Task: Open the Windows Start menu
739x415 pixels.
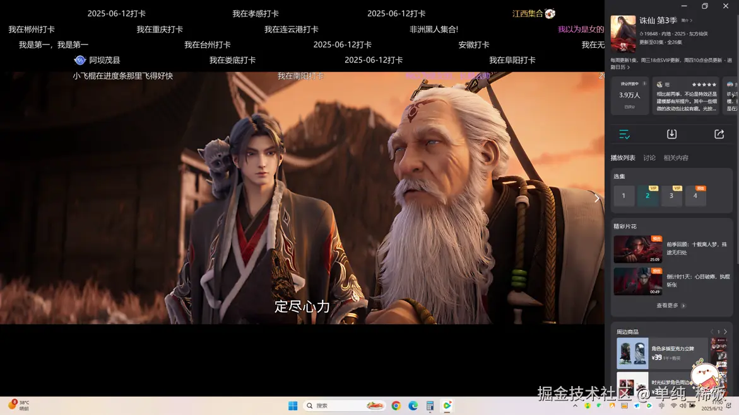Action: pos(292,406)
